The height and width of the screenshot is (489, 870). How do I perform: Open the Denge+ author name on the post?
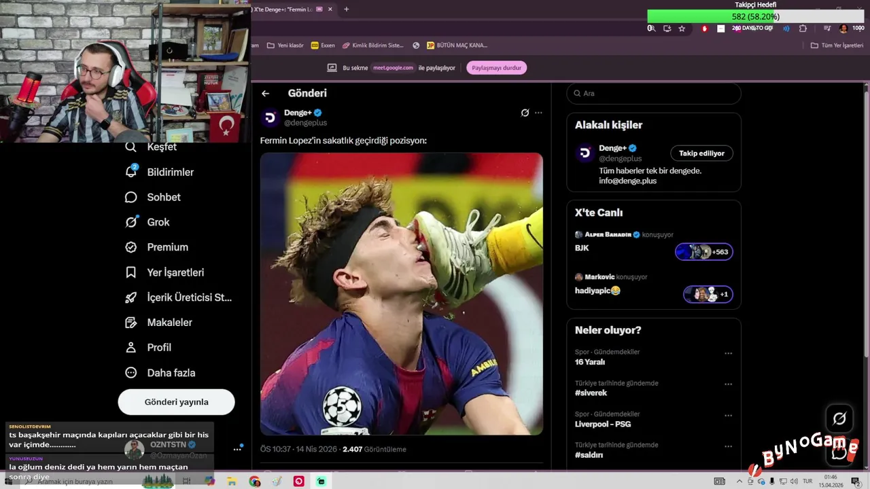point(298,112)
